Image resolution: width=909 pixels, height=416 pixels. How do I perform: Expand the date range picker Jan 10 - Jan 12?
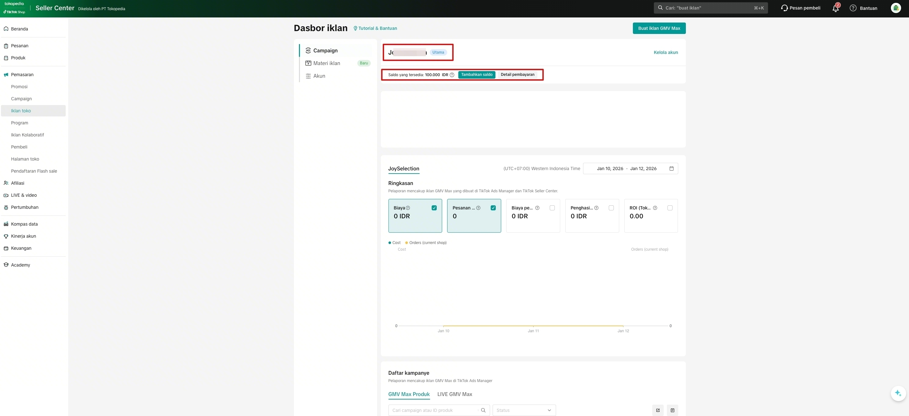click(x=627, y=168)
